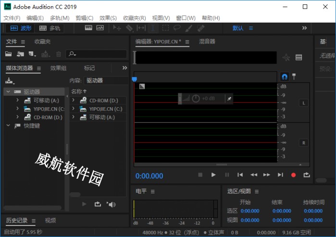The width and height of the screenshot is (336, 237).
Task: Open the 媒体浏览器 panel menu
Action: [39, 68]
